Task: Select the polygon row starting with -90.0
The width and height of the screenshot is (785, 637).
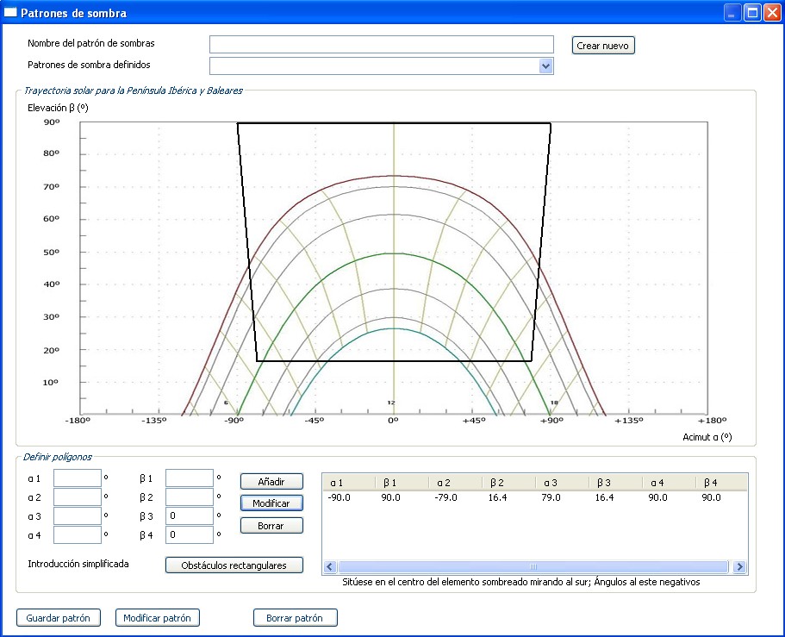Action: [534, 497]
